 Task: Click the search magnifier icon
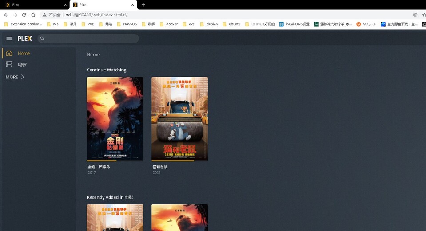[x=42, y=39]
